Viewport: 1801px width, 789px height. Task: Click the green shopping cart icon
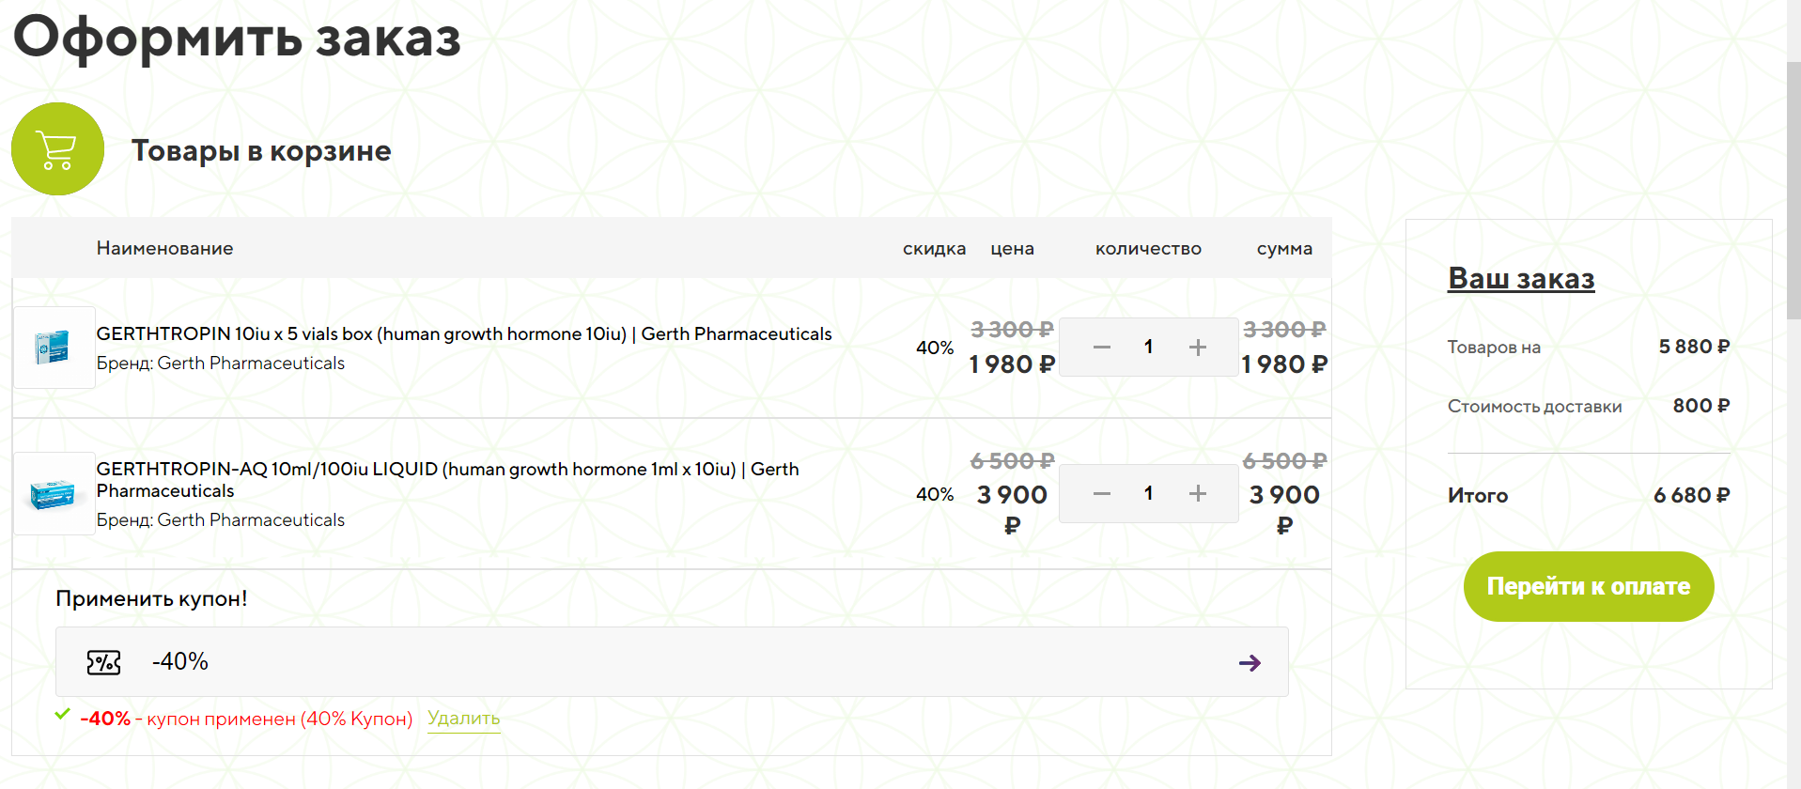57,149
